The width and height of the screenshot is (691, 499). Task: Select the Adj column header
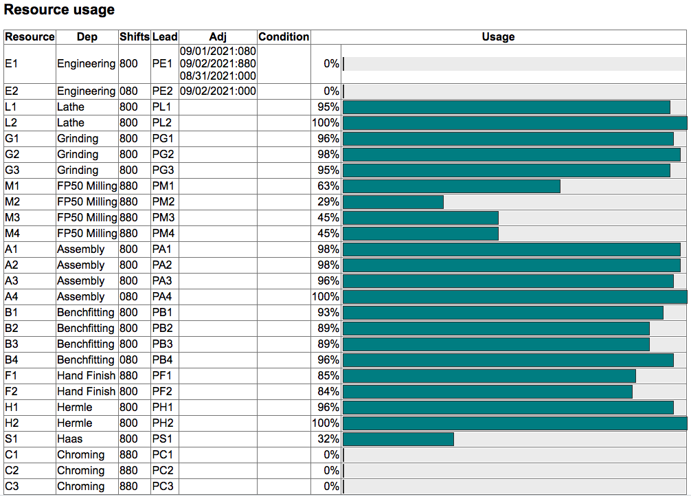pos(218,37)
